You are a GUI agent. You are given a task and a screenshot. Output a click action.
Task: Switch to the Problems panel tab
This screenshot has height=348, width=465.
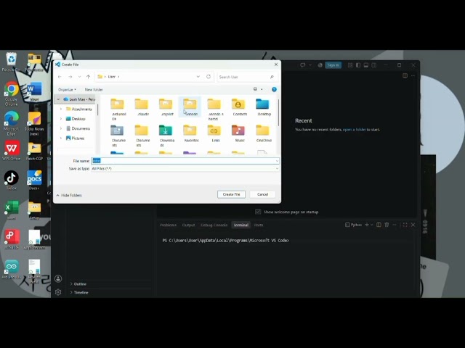pos(168,225)
